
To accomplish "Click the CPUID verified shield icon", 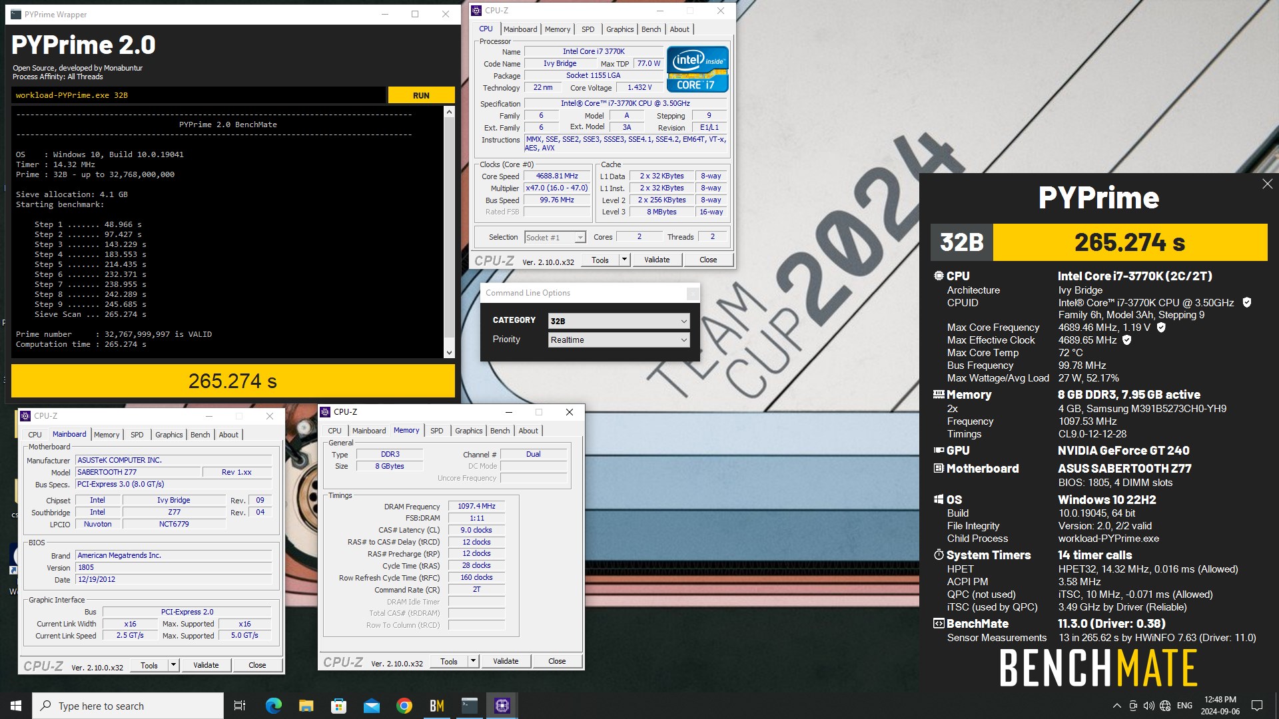I will (1247, 302).
